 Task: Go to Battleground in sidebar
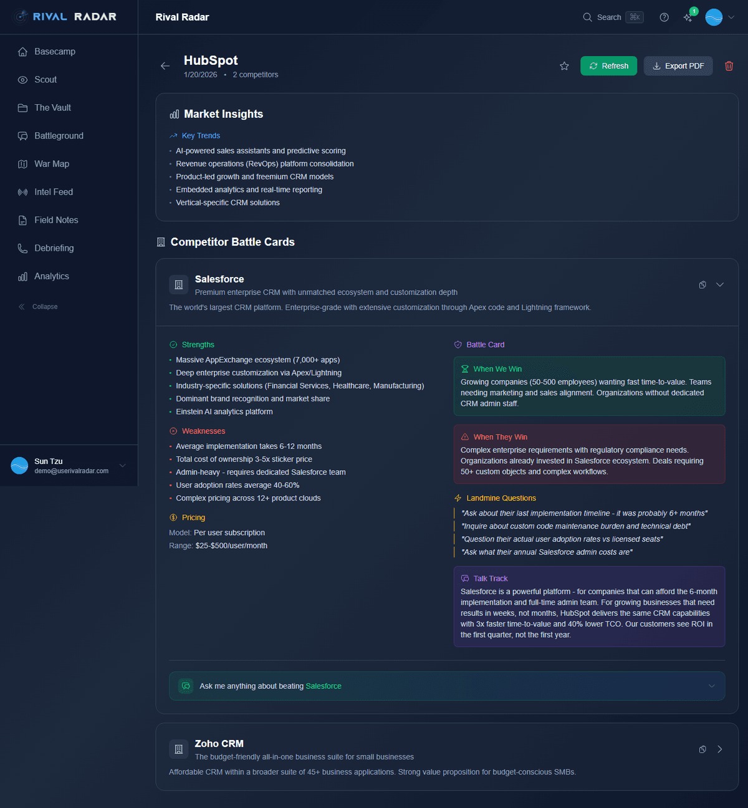click(59, 136)
